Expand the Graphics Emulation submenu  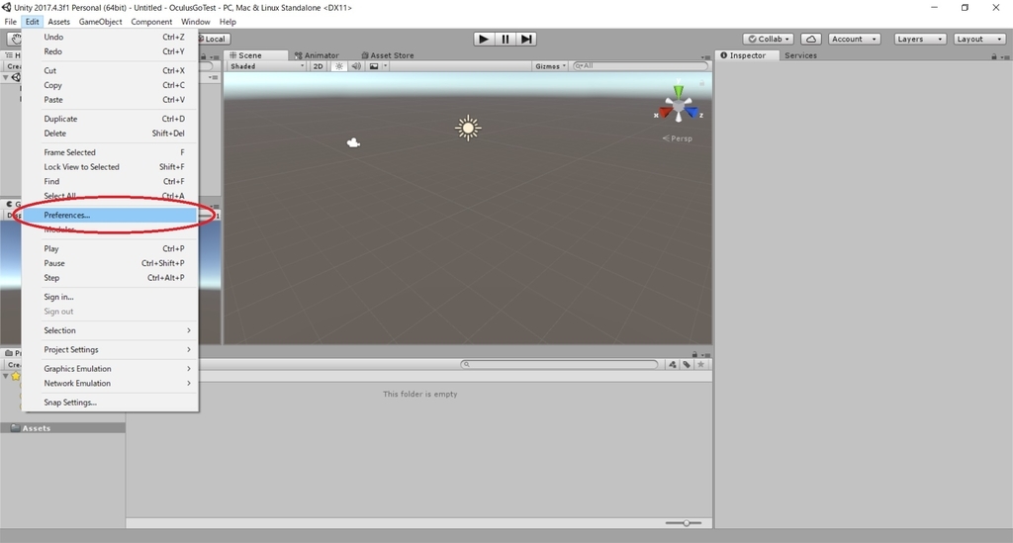click(x=110, y=369)
